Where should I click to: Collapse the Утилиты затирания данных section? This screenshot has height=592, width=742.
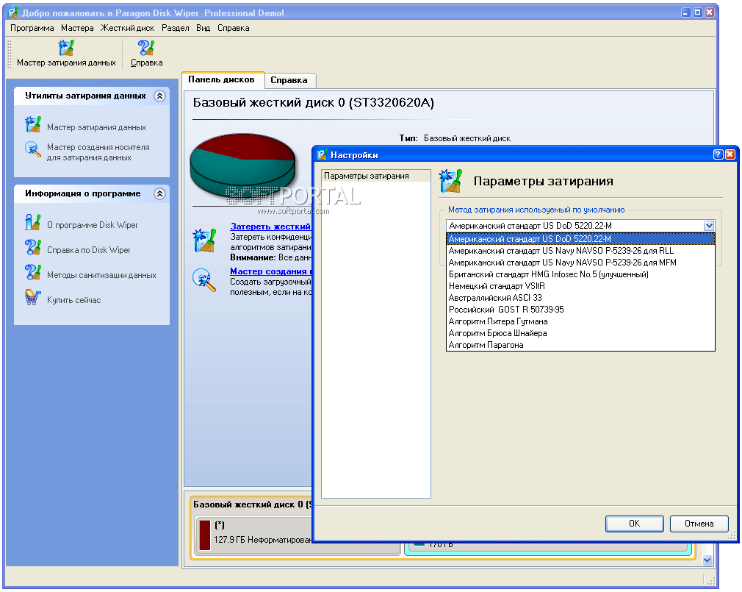160,96
